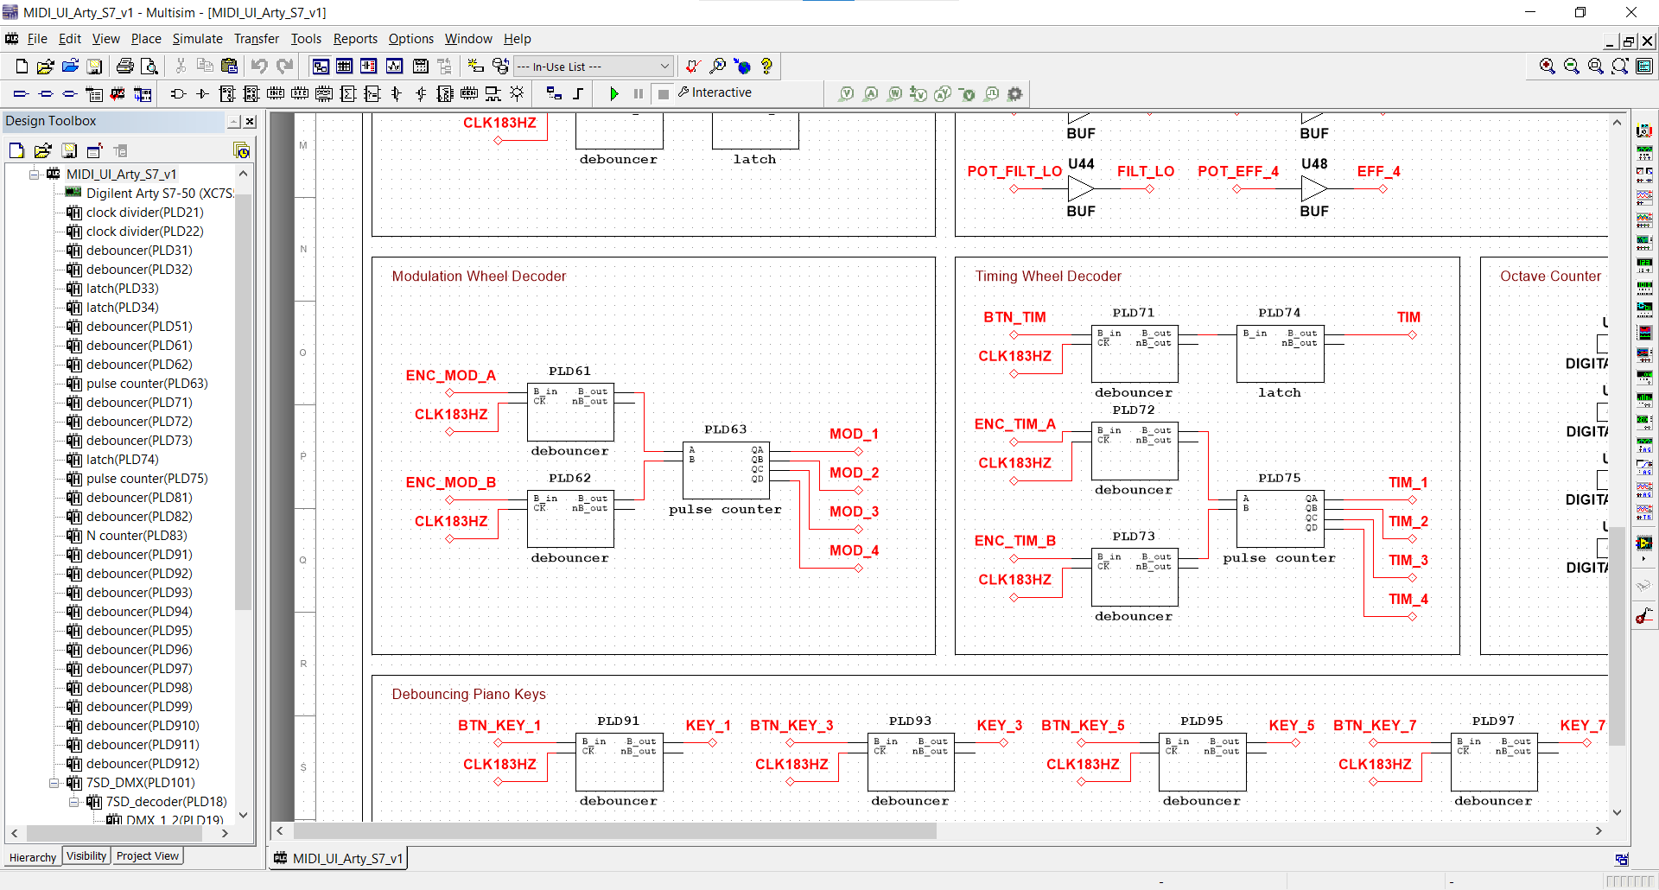This screenshot has height=890, width=1659.
Task: Select pulse counter(PLD63) in the tree
Action: point(147,384)
